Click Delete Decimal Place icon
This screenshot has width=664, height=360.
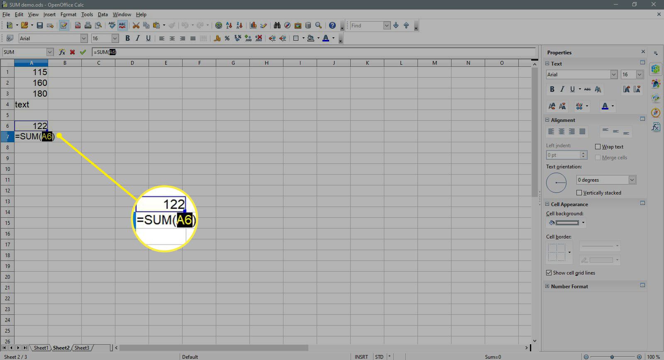tap(259, 39)
